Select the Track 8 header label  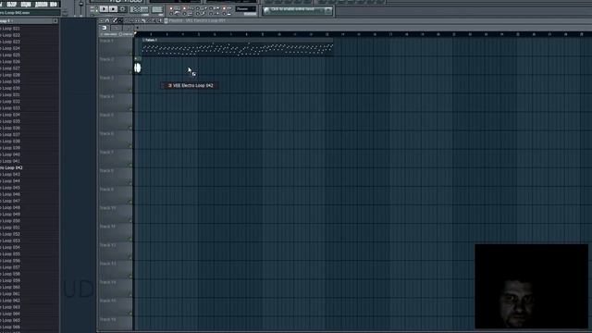tap(106, 170)
